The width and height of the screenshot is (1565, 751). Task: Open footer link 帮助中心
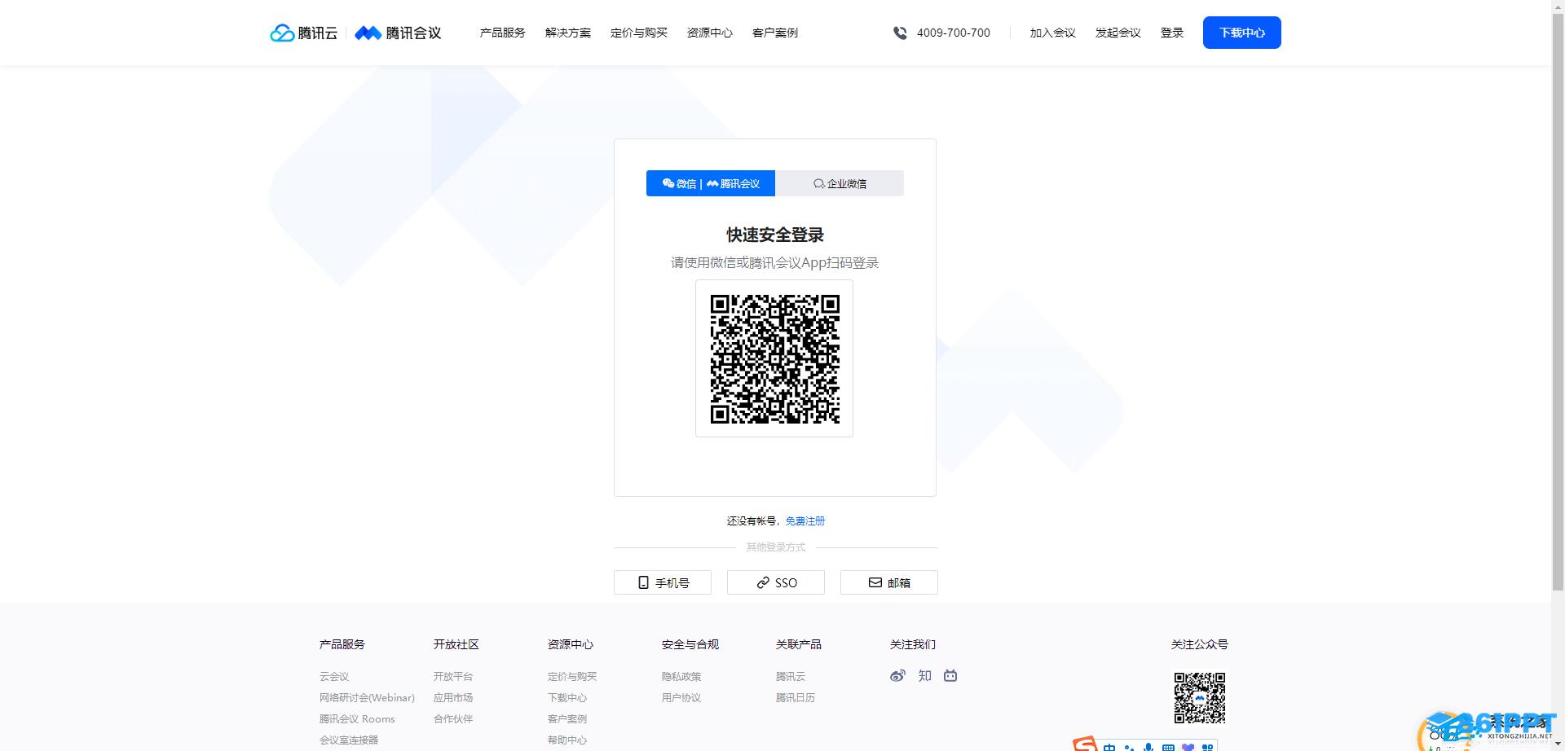point(567,740)
